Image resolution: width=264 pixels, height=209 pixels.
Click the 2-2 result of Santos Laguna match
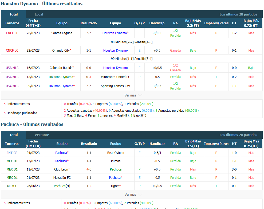click(x=89, y=33)
